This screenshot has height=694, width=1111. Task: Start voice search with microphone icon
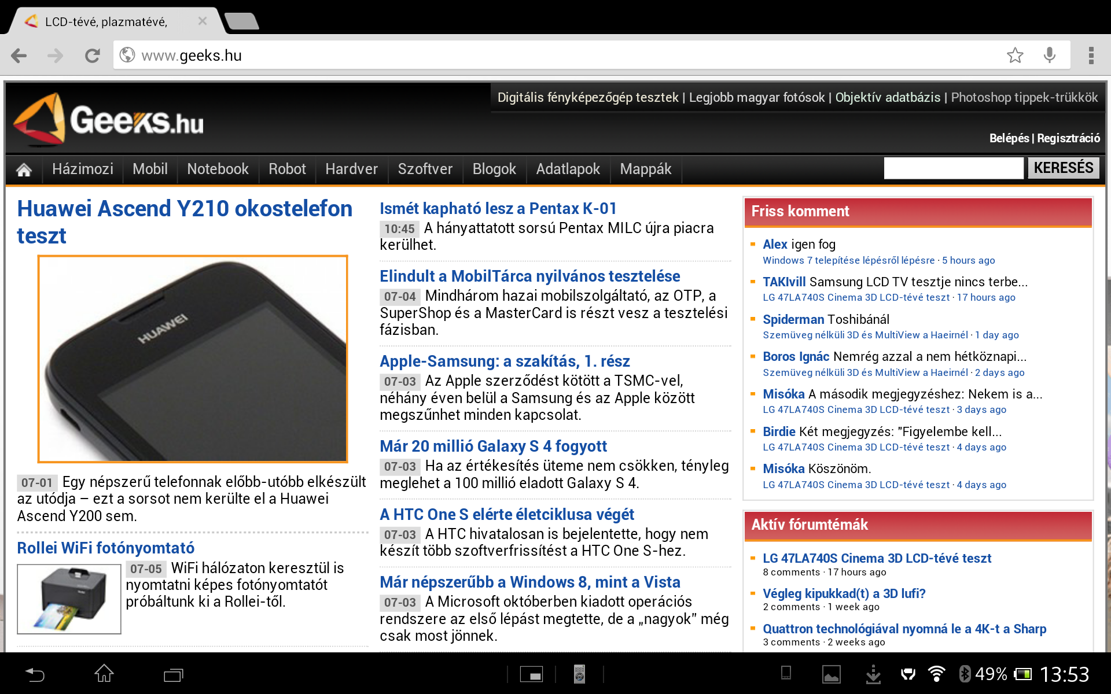coord(1049,56)
